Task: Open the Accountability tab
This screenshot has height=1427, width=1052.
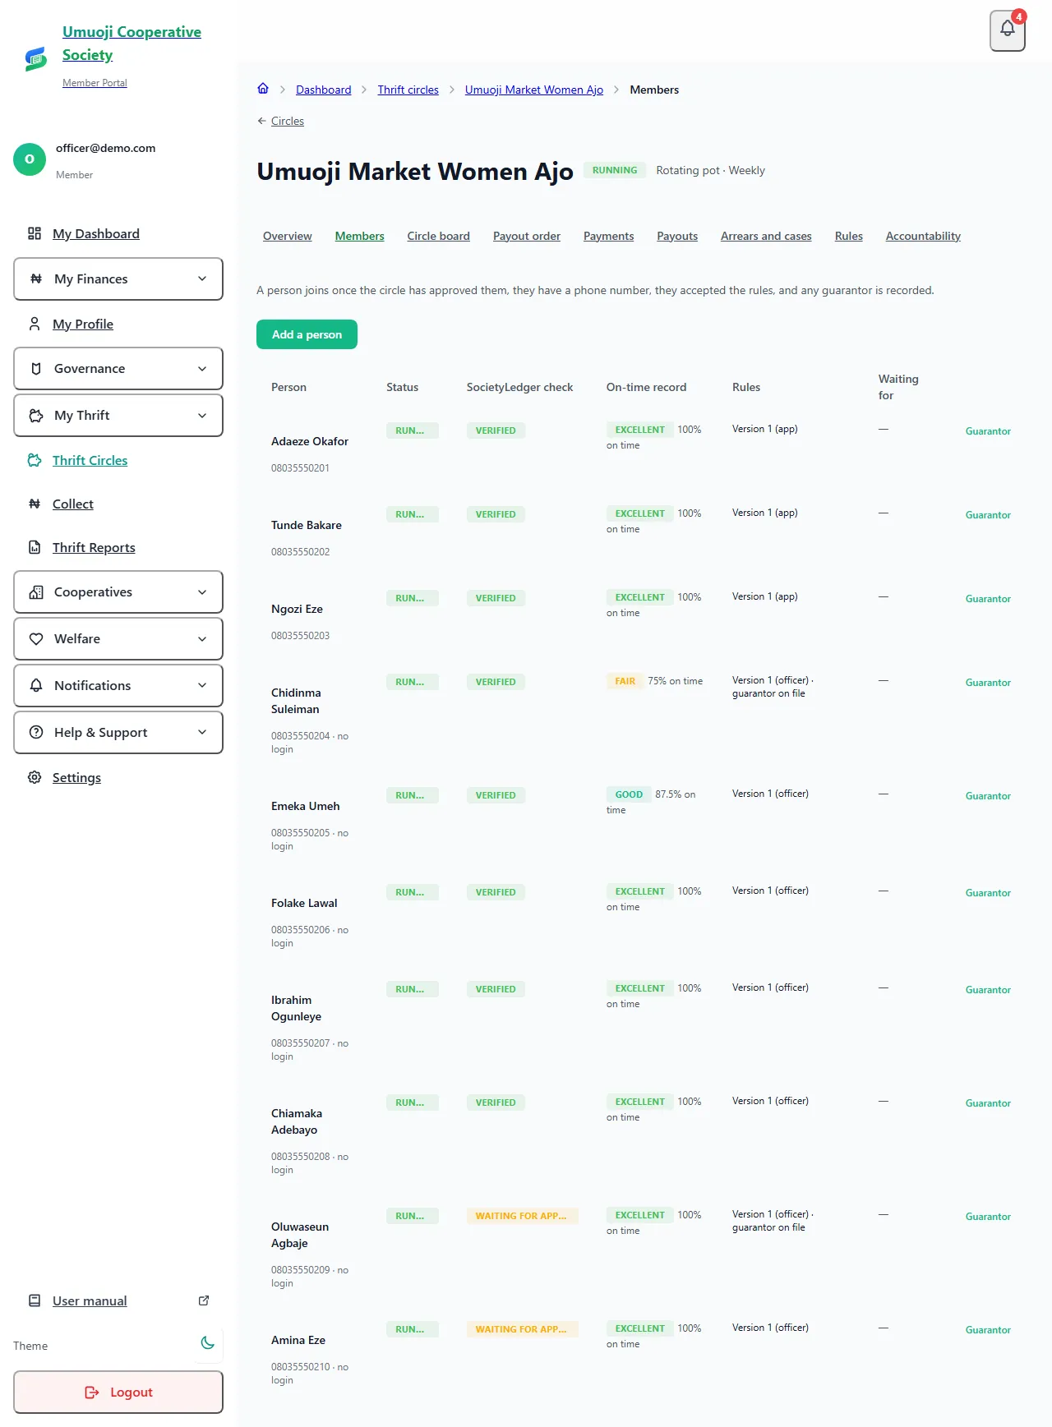Action: [x=923, y=236]
